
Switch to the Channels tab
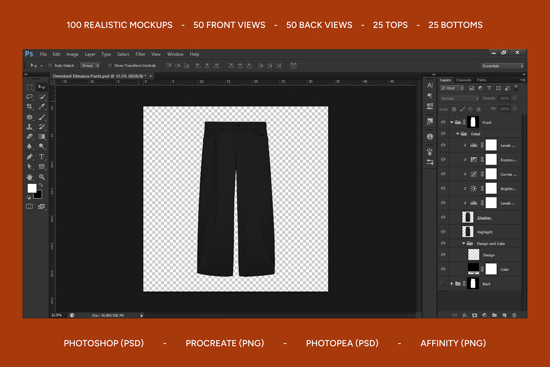click(463, 80)
